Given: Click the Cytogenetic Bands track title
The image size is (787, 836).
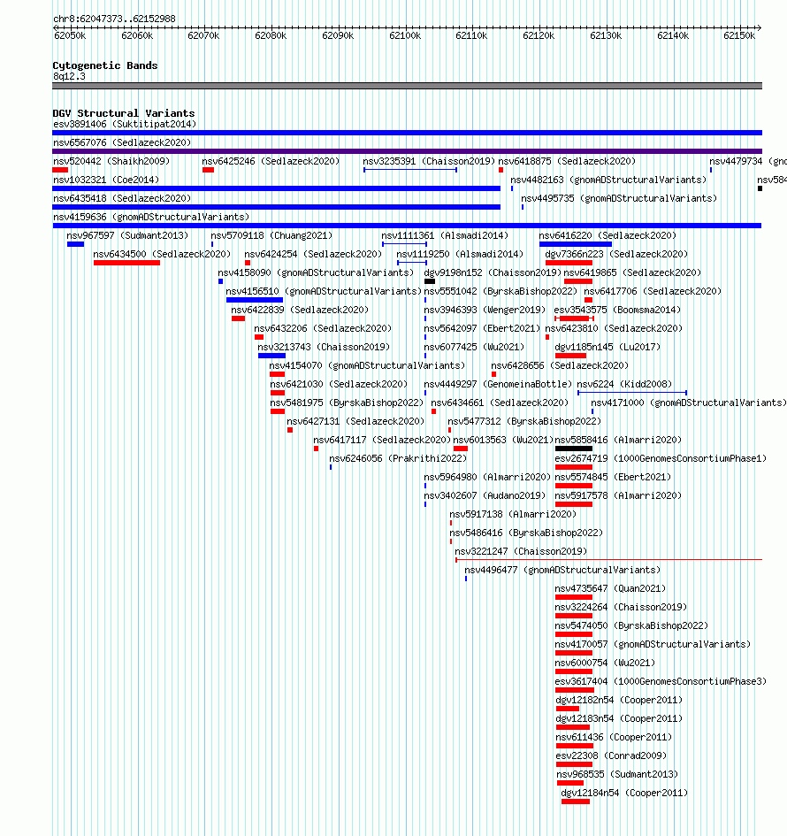Looking at the screenshot, I should point(105,65).
